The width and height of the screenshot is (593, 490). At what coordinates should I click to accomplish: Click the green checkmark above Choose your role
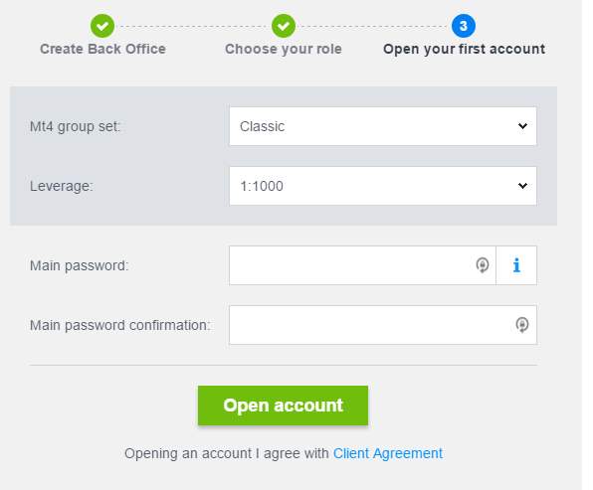(x=284, y=26)
